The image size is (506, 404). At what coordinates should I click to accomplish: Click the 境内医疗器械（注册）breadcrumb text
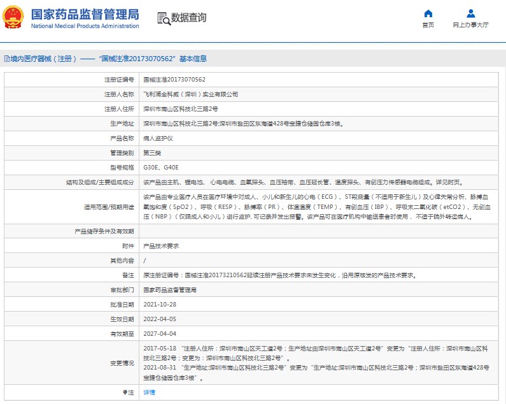tap(43, 59)
